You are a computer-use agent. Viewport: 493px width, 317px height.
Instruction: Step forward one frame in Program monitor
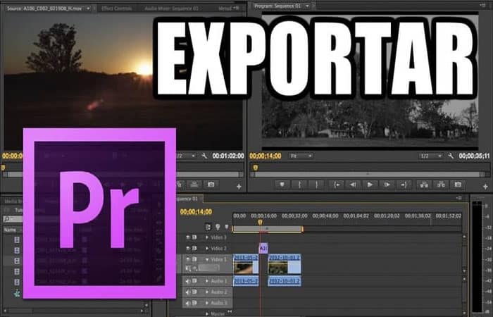pyautogui.click(x=387, y=185)
